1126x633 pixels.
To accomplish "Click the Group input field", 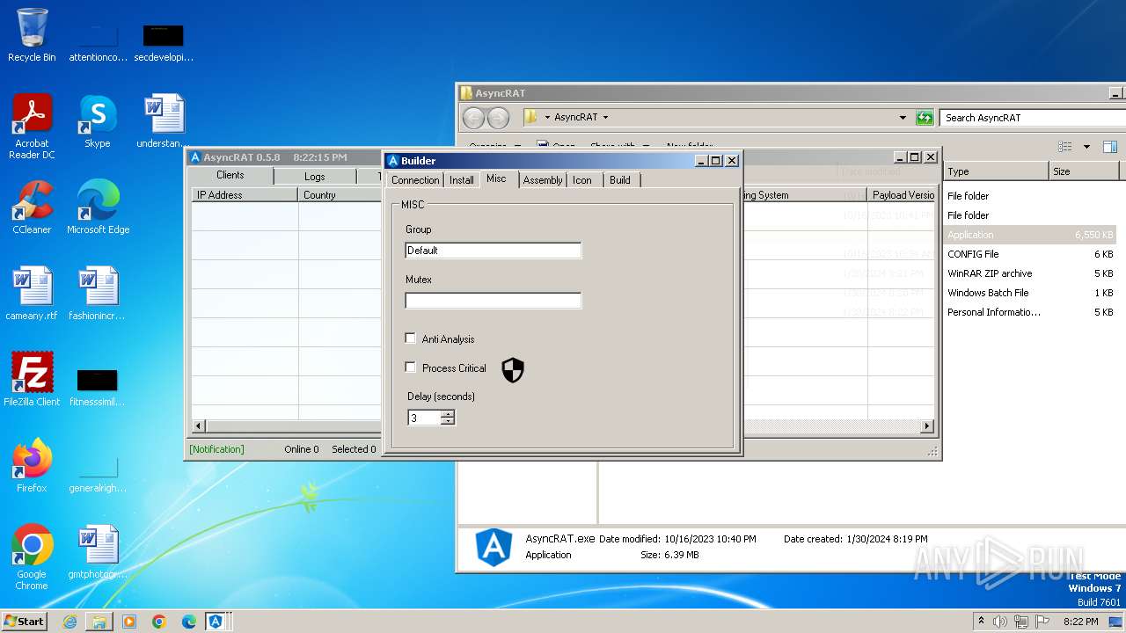I will tap(494, 251).
